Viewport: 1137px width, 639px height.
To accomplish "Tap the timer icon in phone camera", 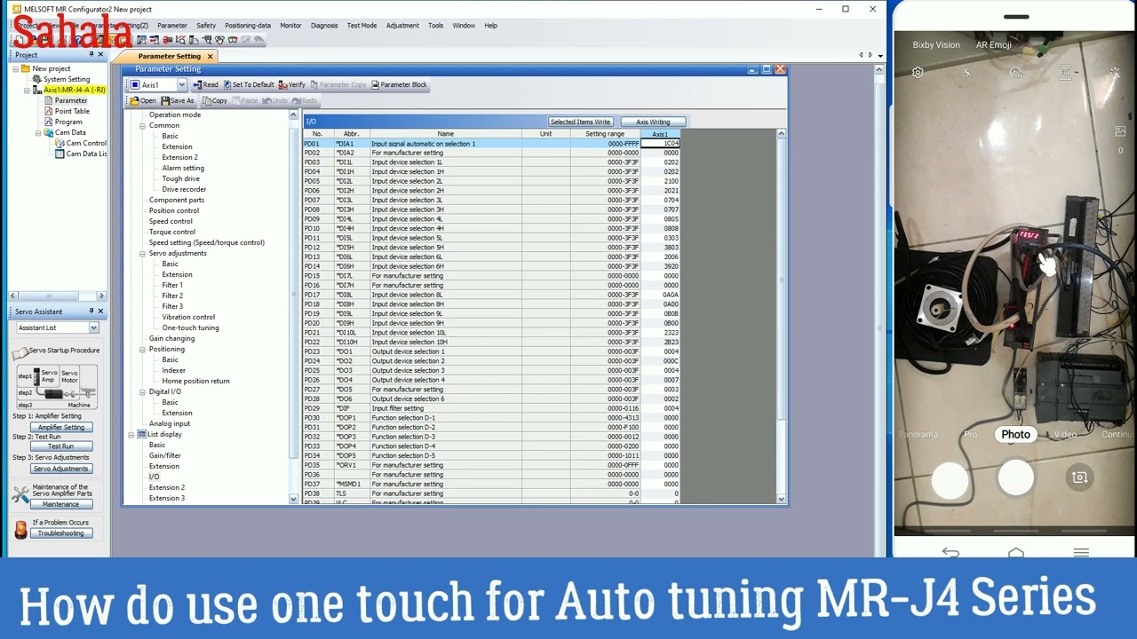I will tap(1016, 73).
